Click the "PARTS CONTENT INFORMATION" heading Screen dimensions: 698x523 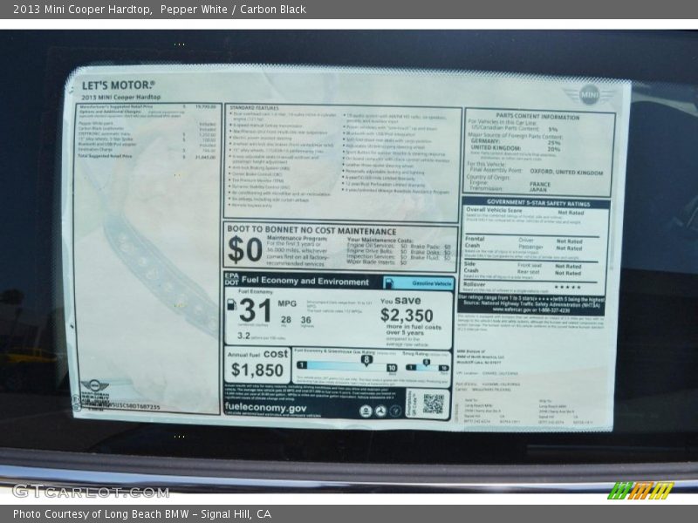pos(537,117)
